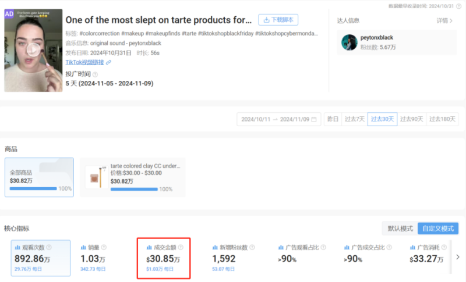Click peytonxblack creator avatar
This screenshot has height=282, width=466.
(x=349, y=42)
